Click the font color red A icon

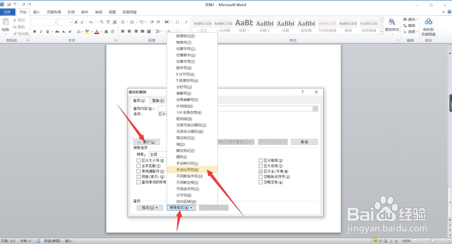pyautogui.click(x=97, y=32)
